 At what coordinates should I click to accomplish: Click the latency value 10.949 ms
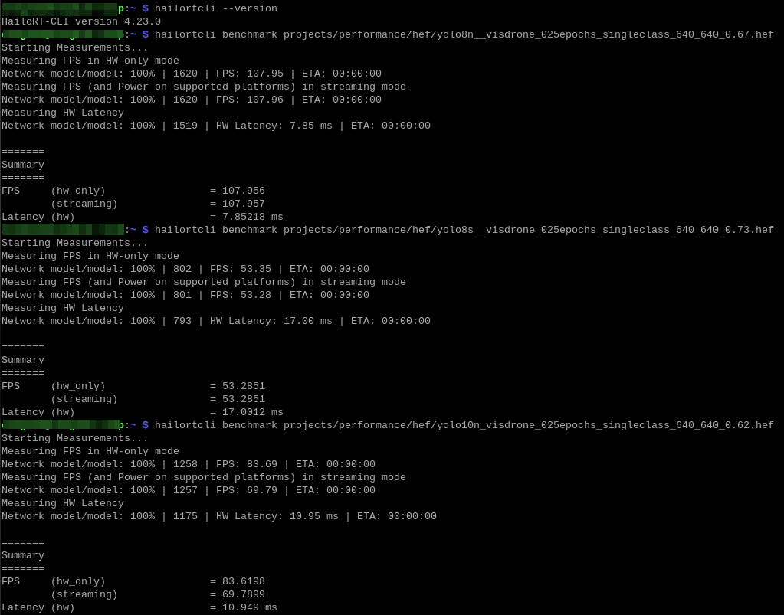[x=250, y=607]
